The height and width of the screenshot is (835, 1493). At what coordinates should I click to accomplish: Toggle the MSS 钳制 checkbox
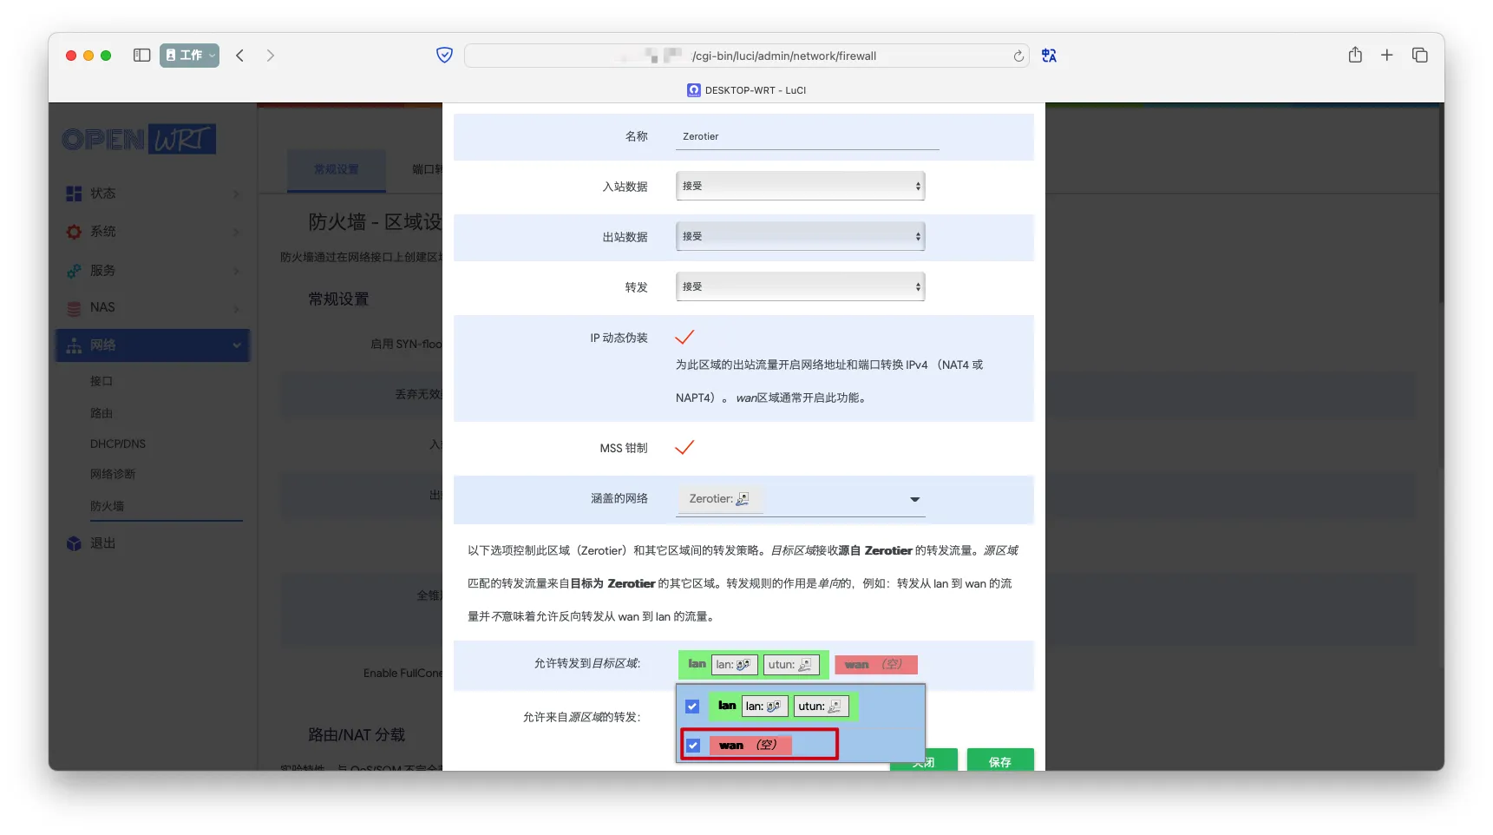[x=684, y=448]
